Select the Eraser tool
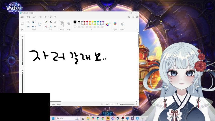This screenshot has width=215, height=121. [46, 26]
